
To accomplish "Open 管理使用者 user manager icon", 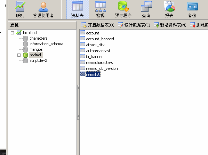I will [x=43, y=9].
